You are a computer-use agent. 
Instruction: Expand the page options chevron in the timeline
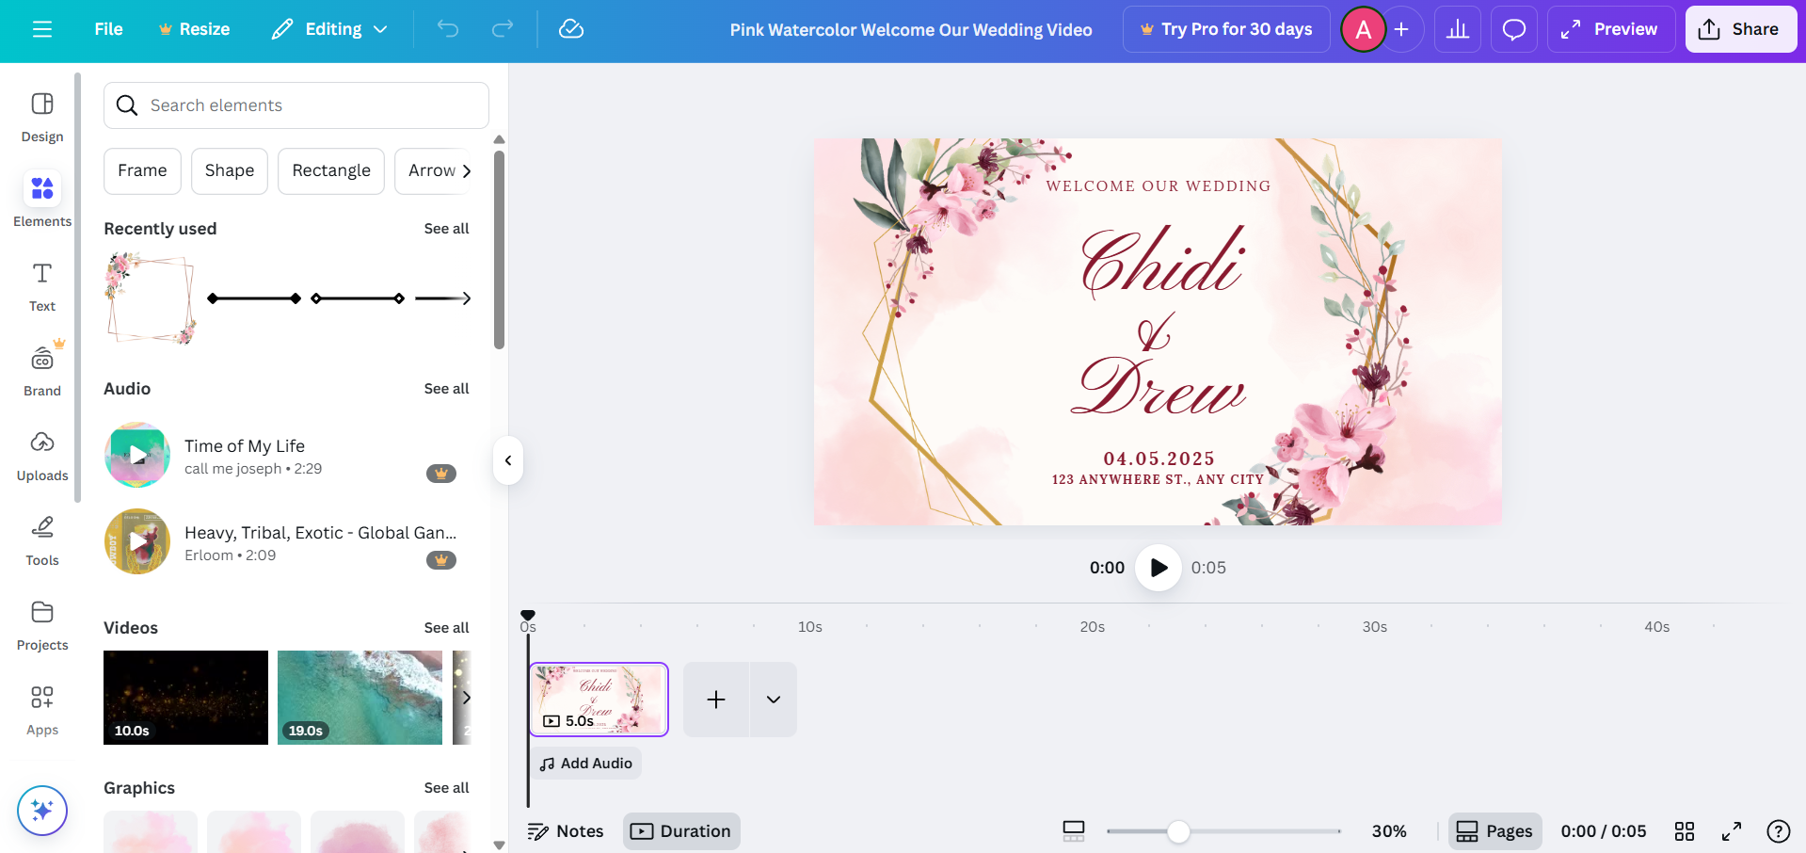(773, 700)
